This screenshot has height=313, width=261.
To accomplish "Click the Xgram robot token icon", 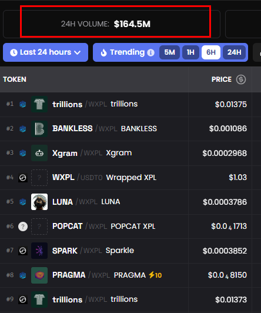I will [39, 153].
